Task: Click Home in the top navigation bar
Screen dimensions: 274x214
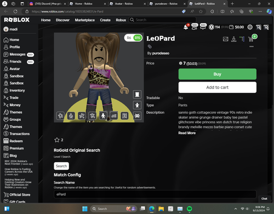Action: pos(45,20)
